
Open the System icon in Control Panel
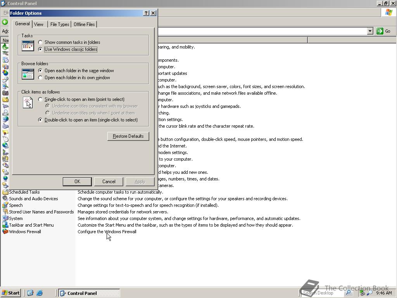[x=5, y=218]
